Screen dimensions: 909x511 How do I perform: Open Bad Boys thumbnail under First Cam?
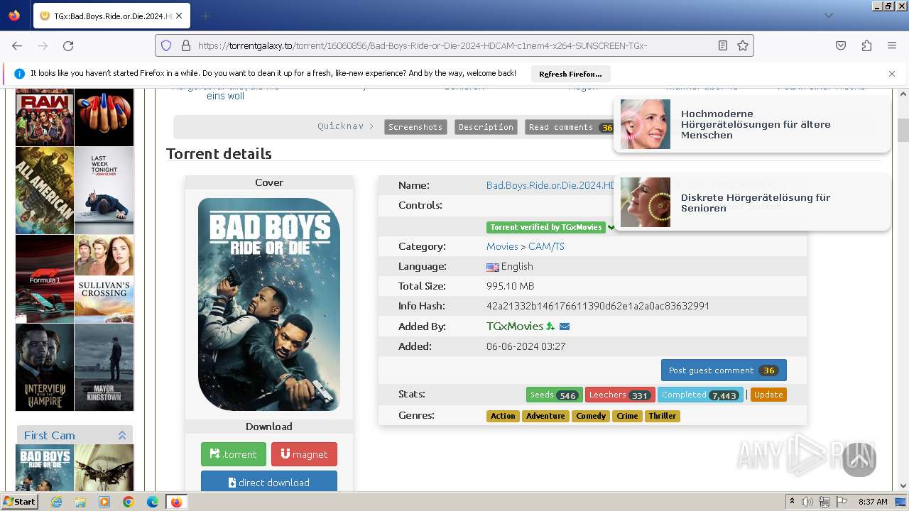coord(45,468)
